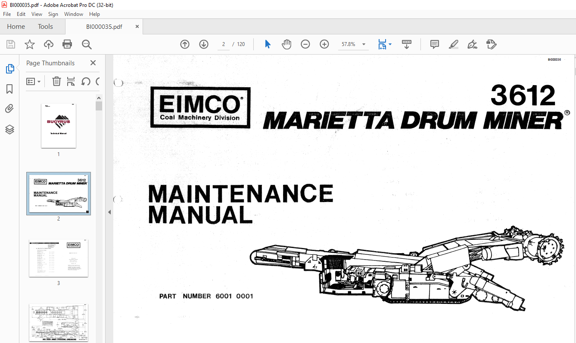This screenshot has height=343, width=576.
Task: Upload file to cloud icon
Action: point(49,44)
